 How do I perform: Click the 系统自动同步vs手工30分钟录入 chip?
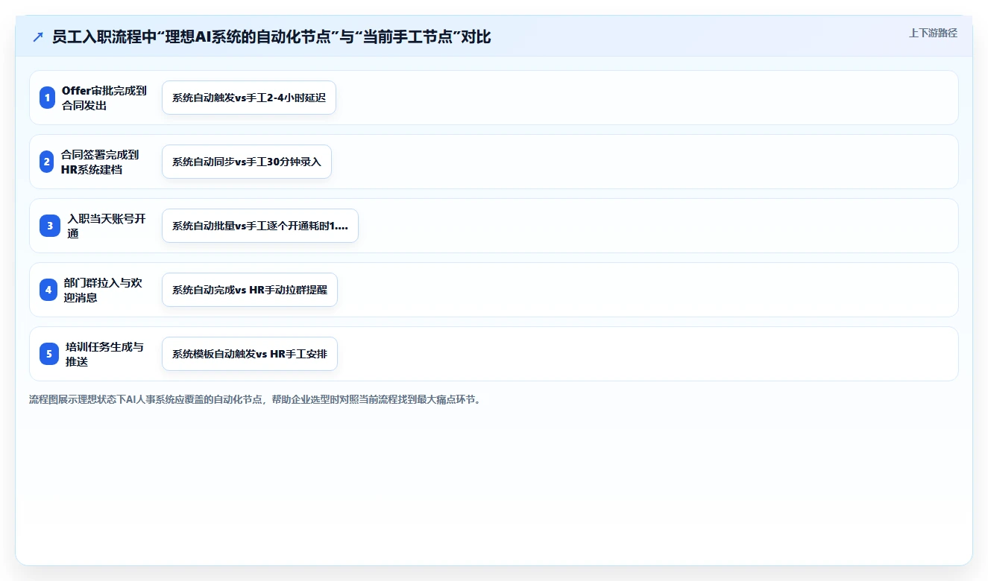[247, 162]
